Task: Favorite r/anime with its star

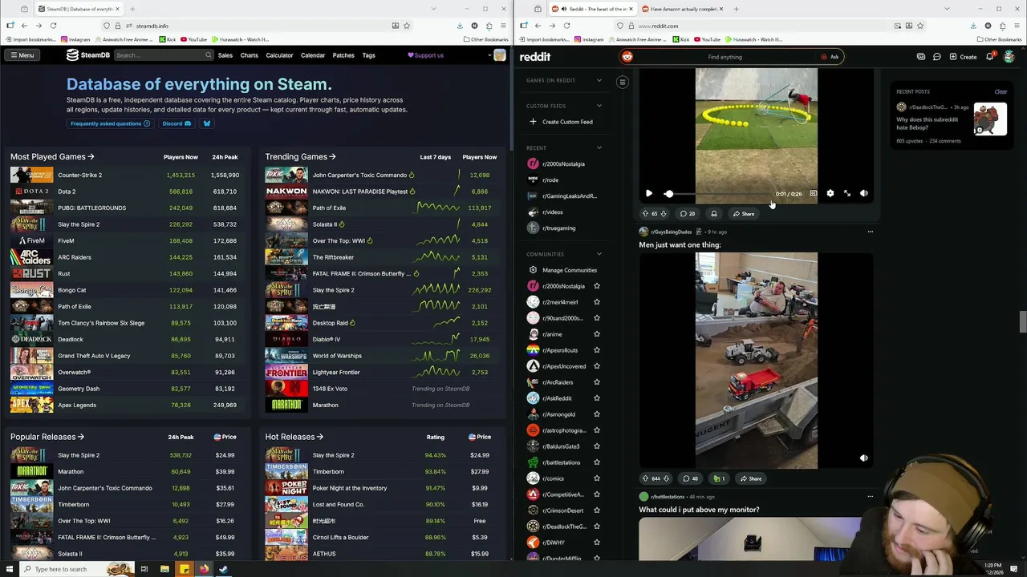Action: [x=596, y=334]
